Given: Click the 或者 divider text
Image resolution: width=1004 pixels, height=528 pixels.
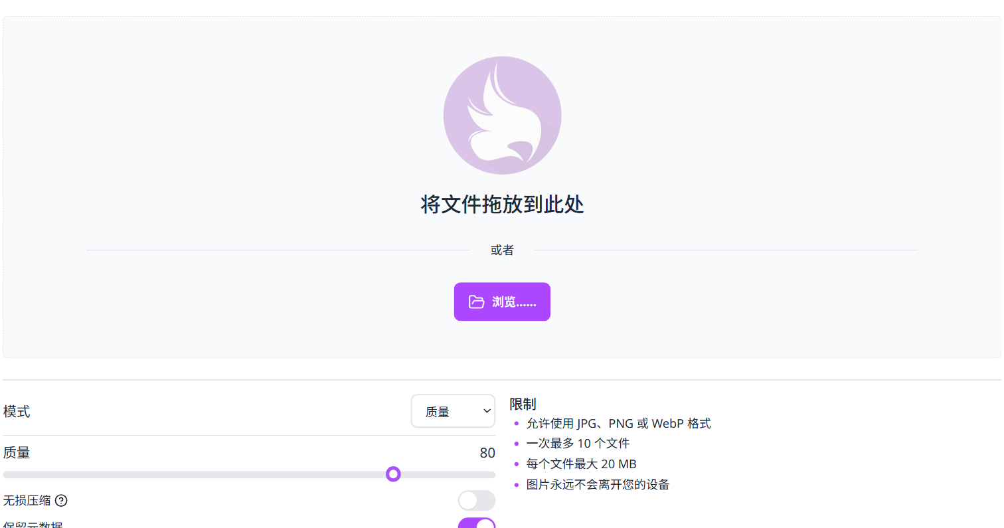Looking at the screenshot, I should coord(502,250).
